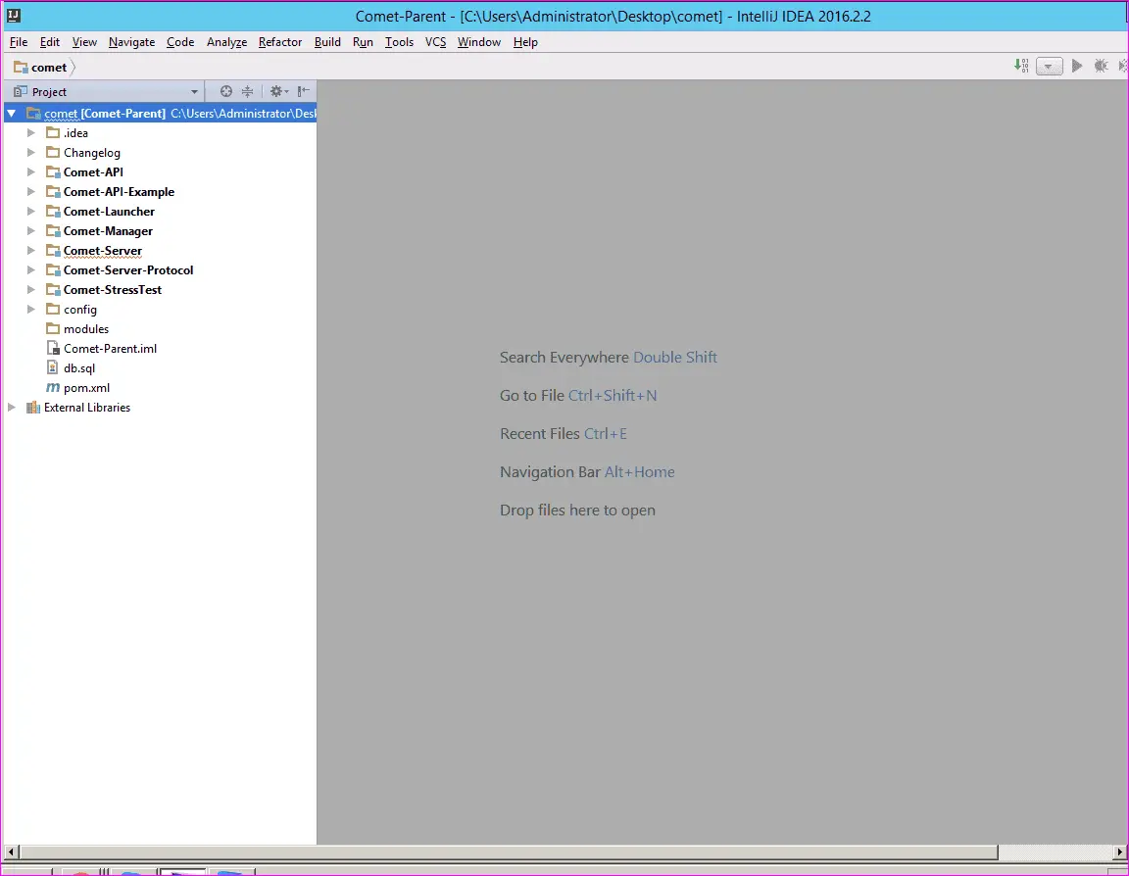The width and height of the screenshot is (1129, 876).
Task: Click the horizontal scrollbar thumb
Action: [509, 852]
